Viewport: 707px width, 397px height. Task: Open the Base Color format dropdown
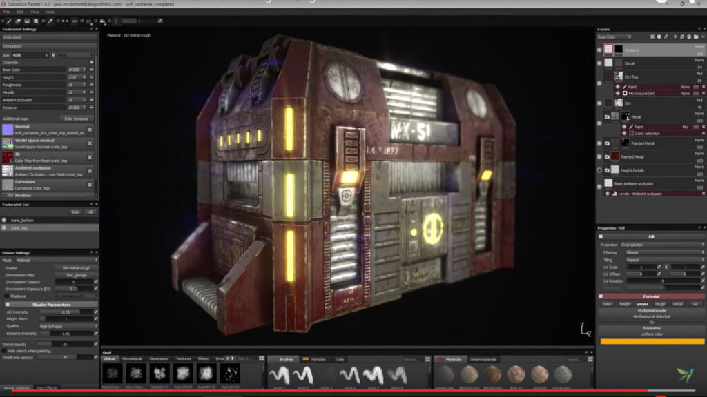76,70
